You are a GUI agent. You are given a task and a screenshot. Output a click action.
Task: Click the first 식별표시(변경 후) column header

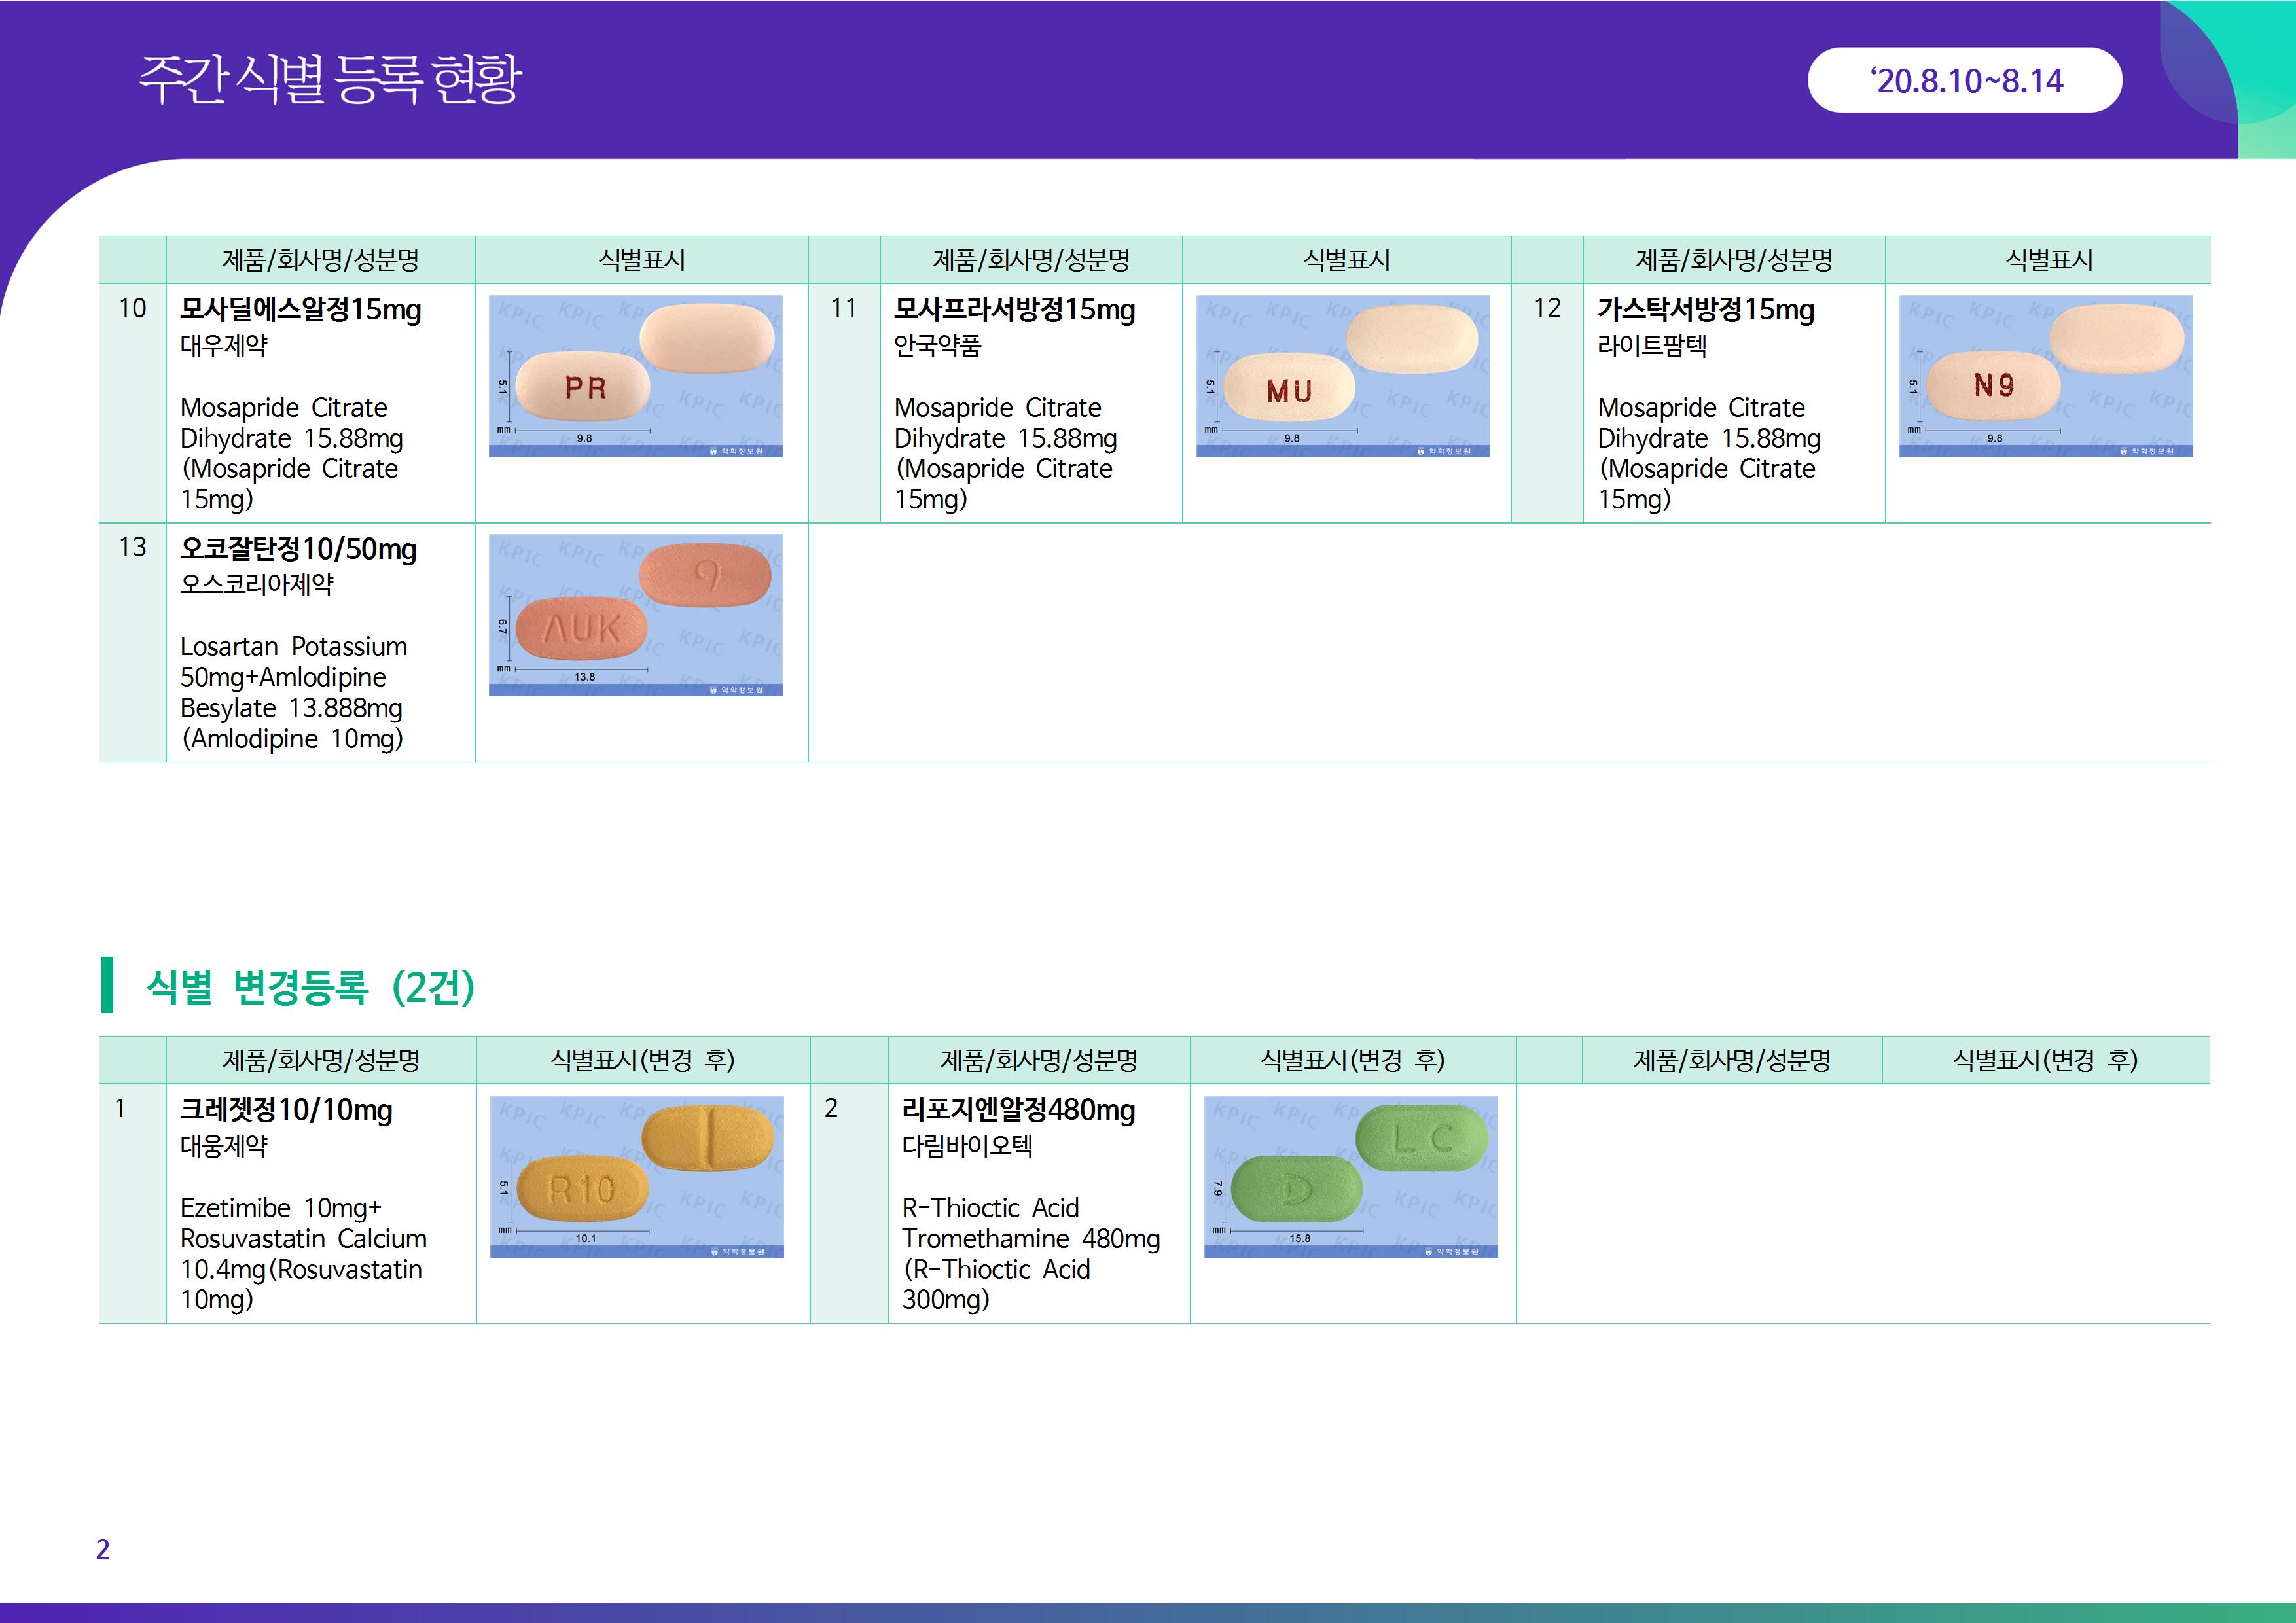point(642,1060)
